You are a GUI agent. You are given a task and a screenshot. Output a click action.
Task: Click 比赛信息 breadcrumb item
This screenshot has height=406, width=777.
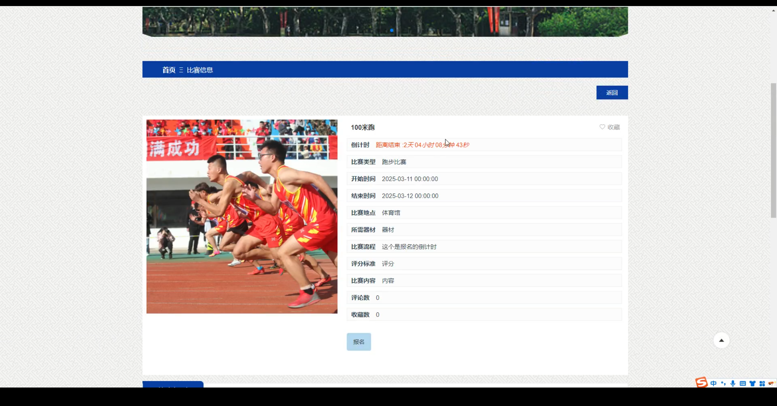pos(200,70)
